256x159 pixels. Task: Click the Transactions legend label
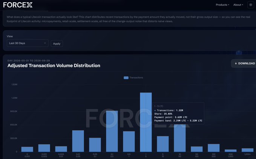coord(136,78)
